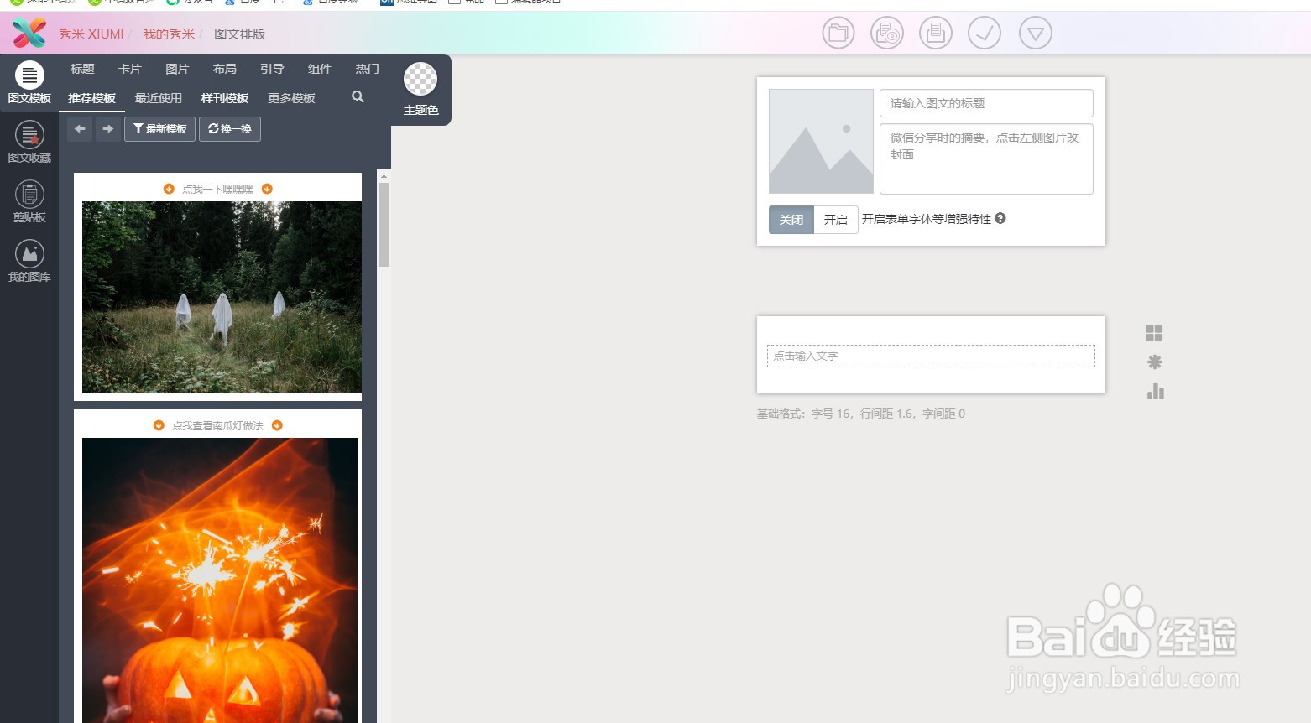
Task: Go back with left arrow button
Action: [80, 129]
